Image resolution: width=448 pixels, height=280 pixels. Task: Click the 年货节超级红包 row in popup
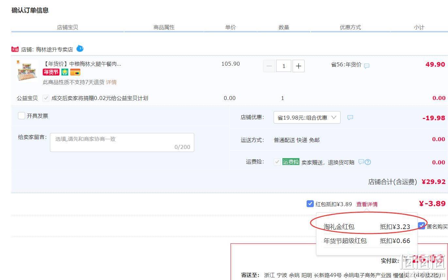click(367, 241)
